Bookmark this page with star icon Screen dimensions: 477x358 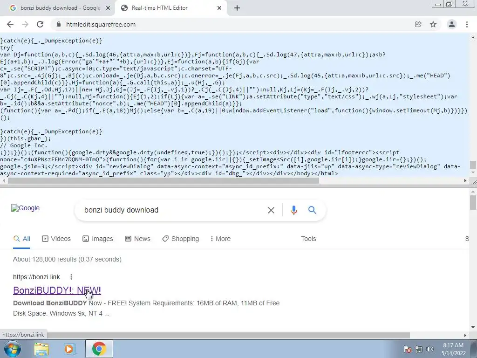(x=433, y=24)
